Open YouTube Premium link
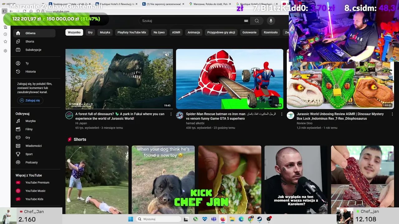This screenshot has height=224, width=399. point(34,183)
